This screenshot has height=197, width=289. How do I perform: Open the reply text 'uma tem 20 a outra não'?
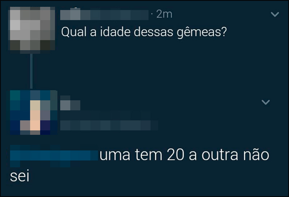[184, 155]
